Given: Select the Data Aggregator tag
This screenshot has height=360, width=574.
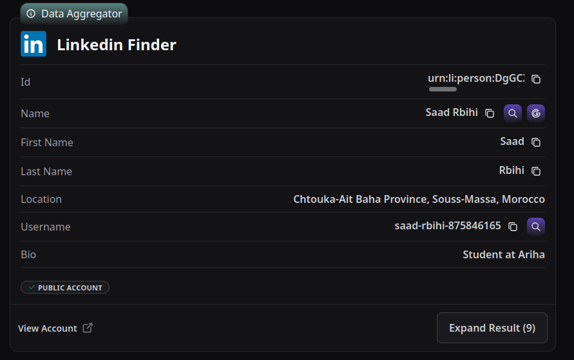Looking at the screenshot, I should [74, 14].
